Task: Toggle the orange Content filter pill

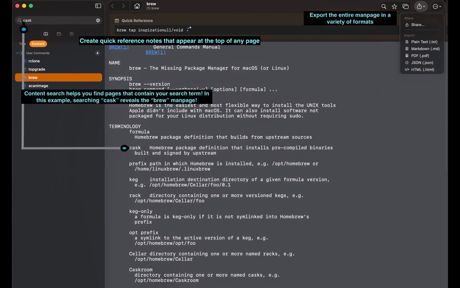Action: point(38,44)
